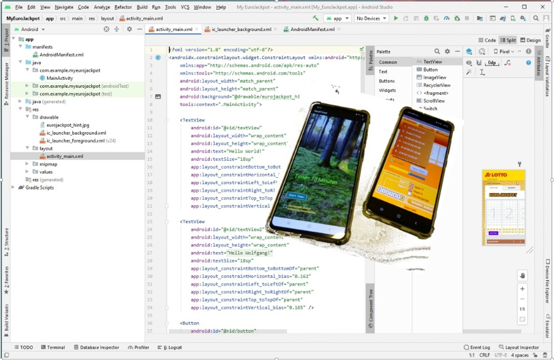Switch to Design view mode

pos(530,41)
